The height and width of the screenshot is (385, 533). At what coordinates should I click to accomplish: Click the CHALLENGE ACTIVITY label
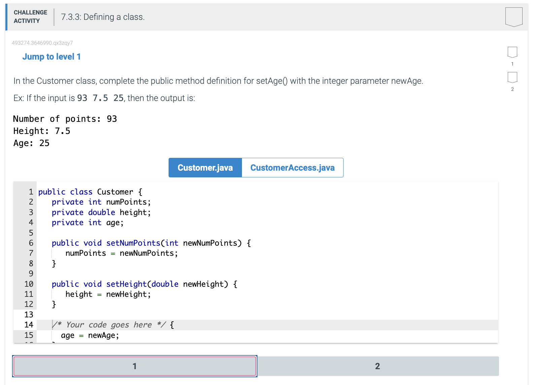pos(30,16)
